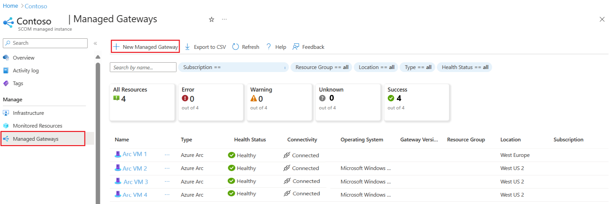
Task: Select the Warning summary card
Action: tap(280, 102)
